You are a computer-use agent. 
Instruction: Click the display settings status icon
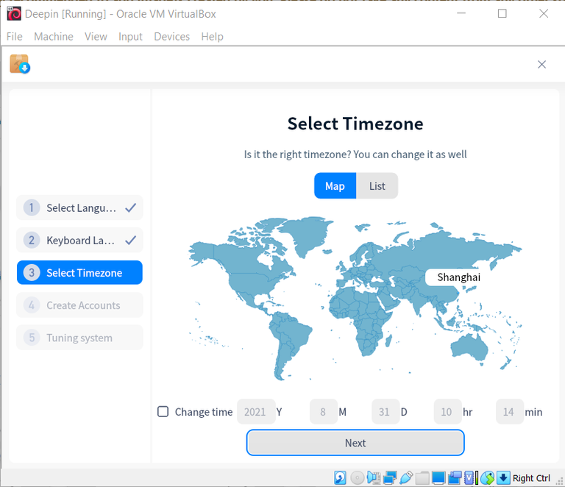(438, 477)
